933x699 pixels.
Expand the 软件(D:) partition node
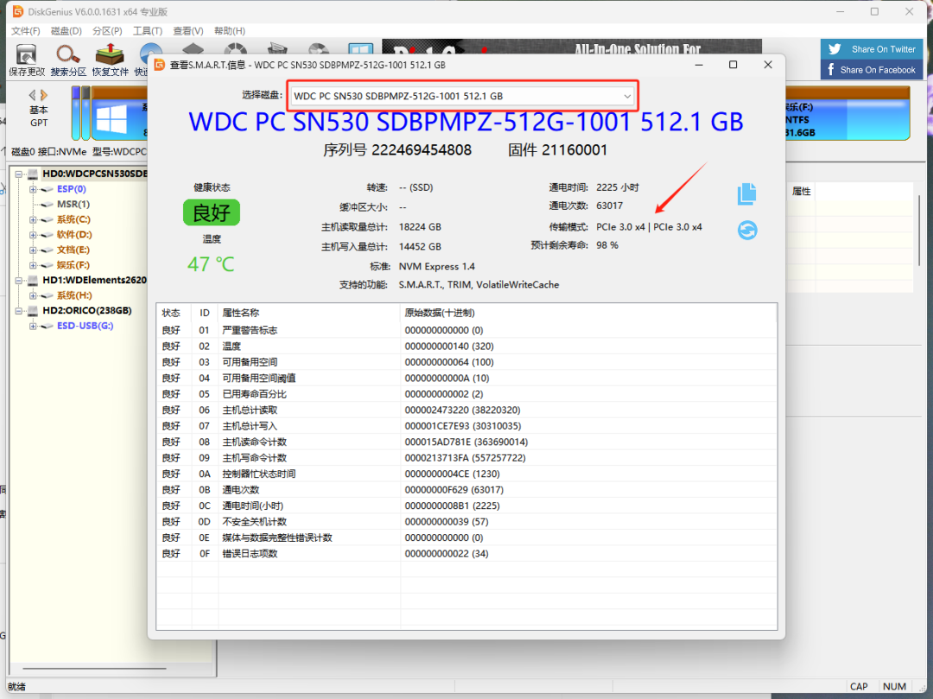(33, 235)
